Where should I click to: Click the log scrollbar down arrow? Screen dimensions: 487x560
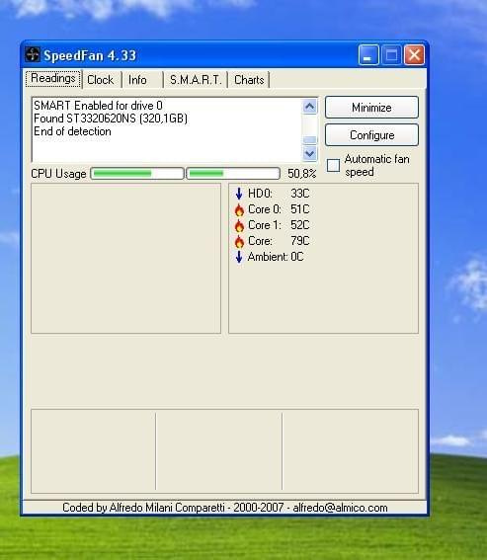click(310, 153)
